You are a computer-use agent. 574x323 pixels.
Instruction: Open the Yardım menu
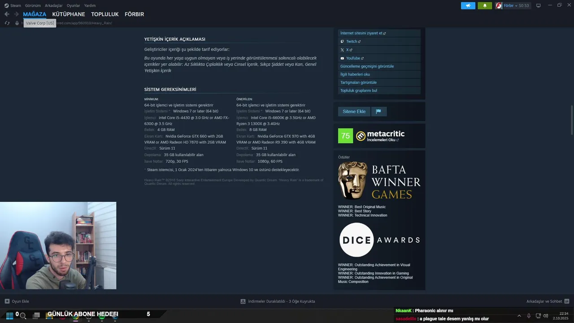90,6
